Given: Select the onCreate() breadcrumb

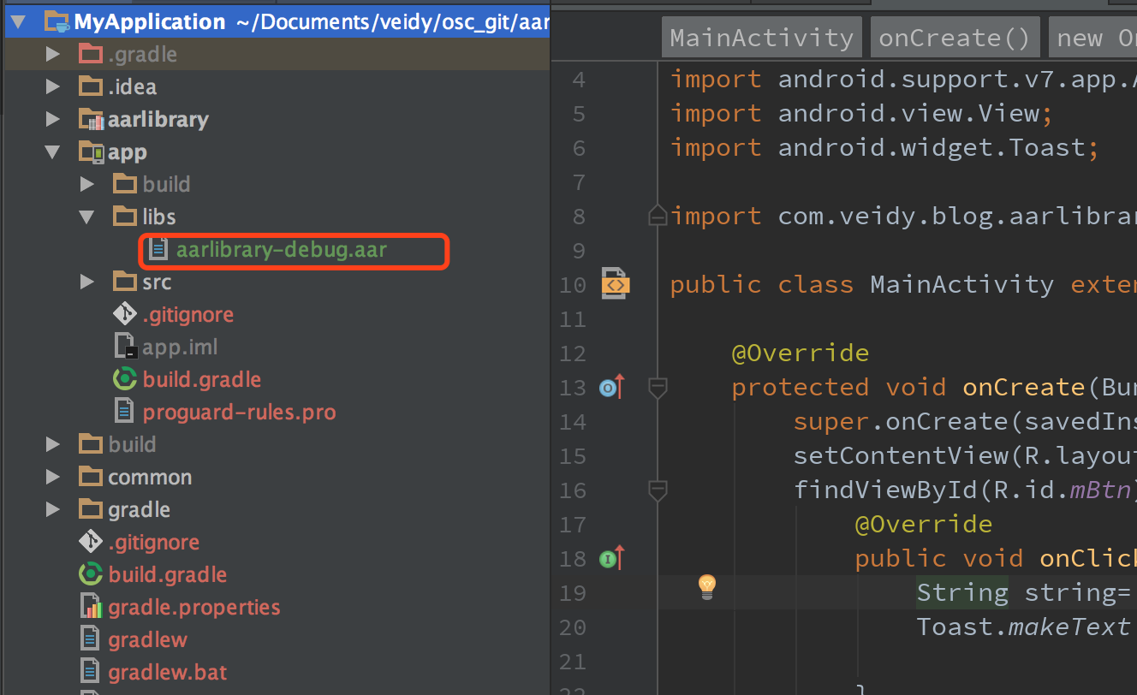Looking at the screenshot, I should click(x=955, y=38).
